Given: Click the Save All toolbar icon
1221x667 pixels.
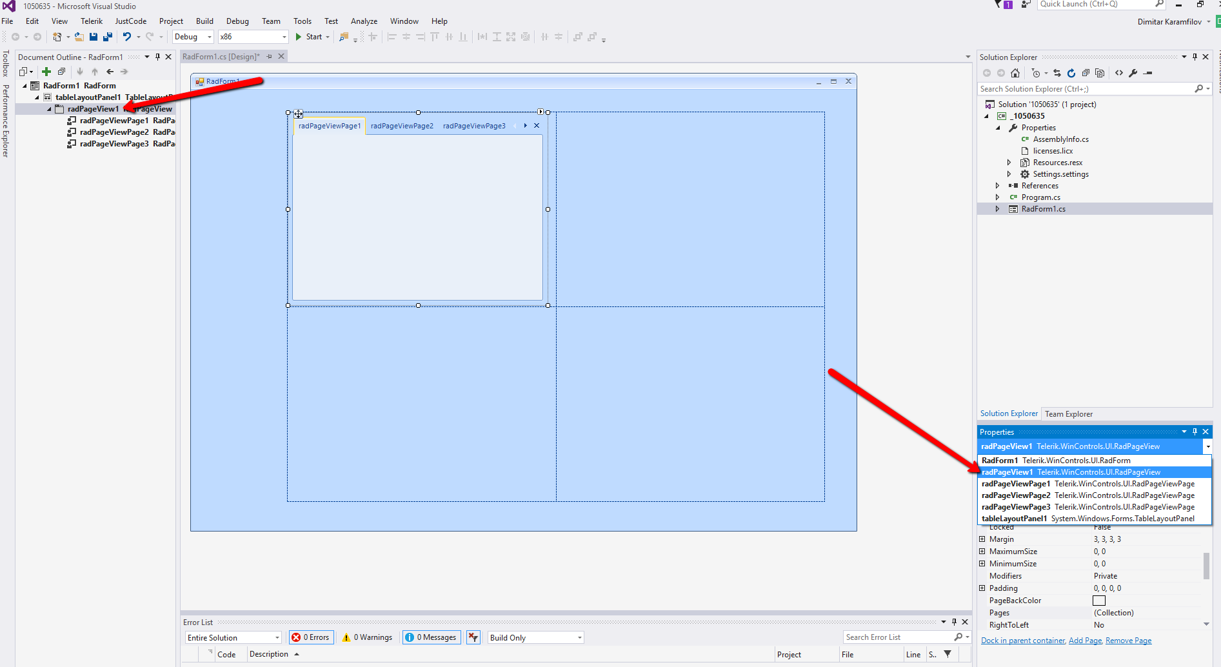Looking at the screenshot, I should coord(108,37).
